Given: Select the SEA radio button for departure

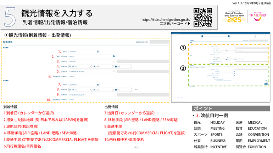Looking at the screenshot, I should tap(113, 90).
